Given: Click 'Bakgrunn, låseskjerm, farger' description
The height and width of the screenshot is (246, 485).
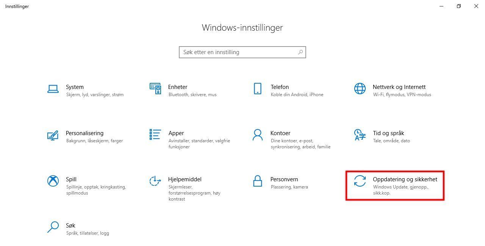Looking at the screenshot, I should point(94,141).
